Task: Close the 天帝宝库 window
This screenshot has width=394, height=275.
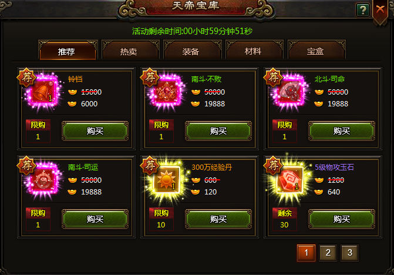Action: 380,10
